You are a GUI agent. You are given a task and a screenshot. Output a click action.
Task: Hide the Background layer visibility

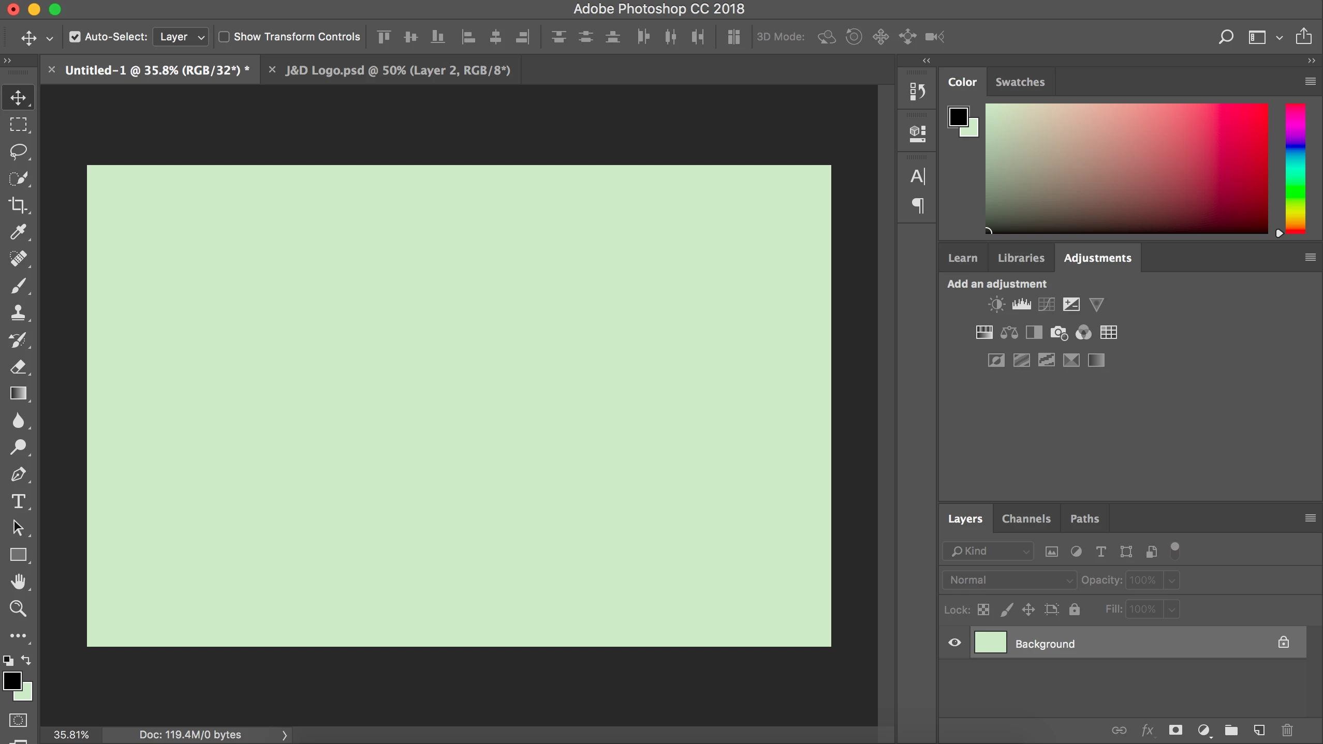tap(955, 643)
